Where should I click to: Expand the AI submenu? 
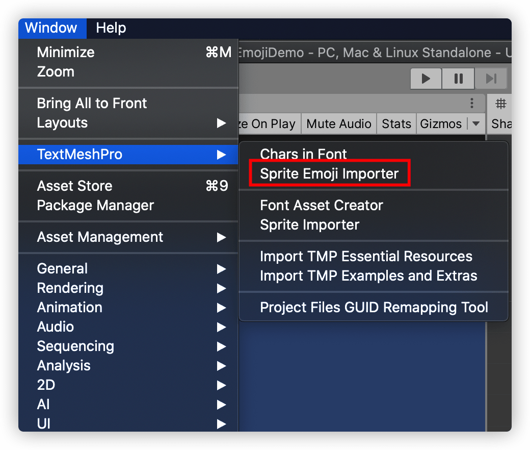click(128, 404)
